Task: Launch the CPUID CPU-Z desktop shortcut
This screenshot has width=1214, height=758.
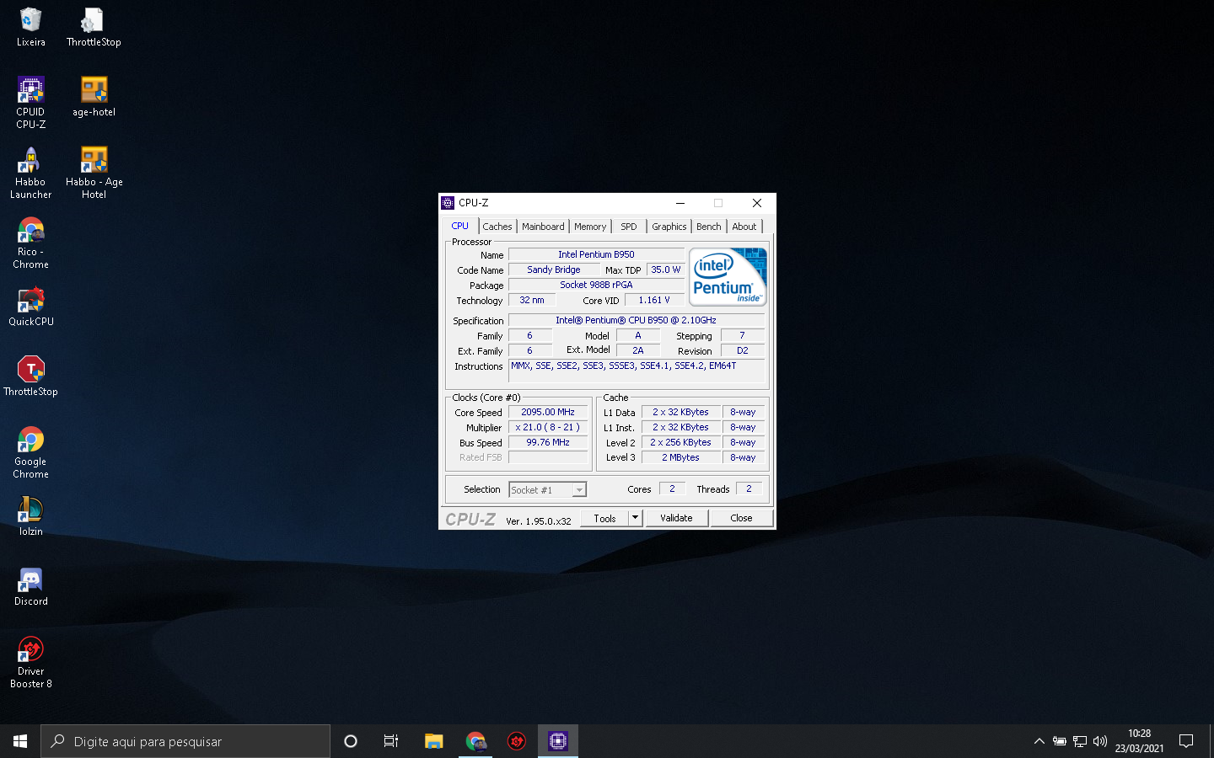Action: point(30,103)
